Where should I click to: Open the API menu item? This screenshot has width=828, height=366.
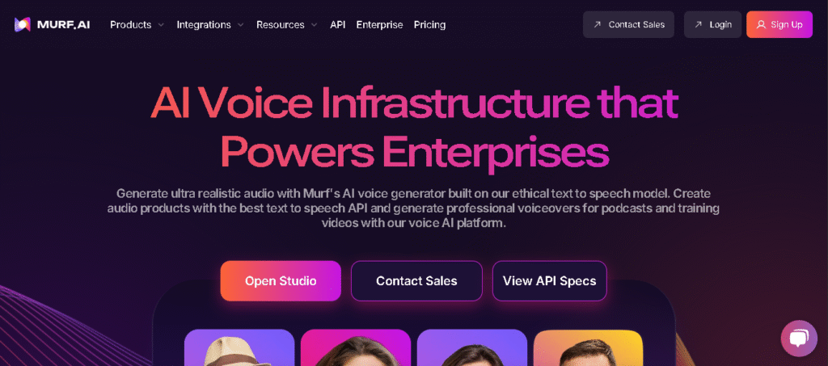coord(338,24)
